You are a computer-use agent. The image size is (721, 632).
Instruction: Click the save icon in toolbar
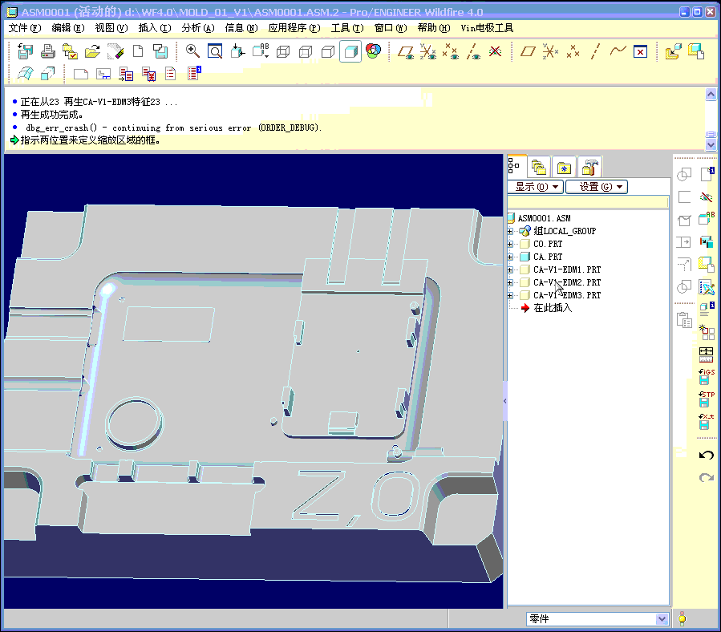pos(26,51)
